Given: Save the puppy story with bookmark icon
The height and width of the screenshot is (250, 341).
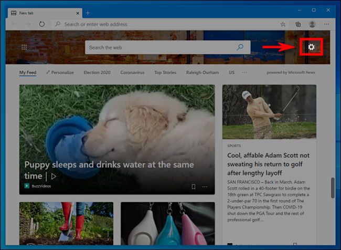Looking at the screenshot, I should (x=194, y=186).
